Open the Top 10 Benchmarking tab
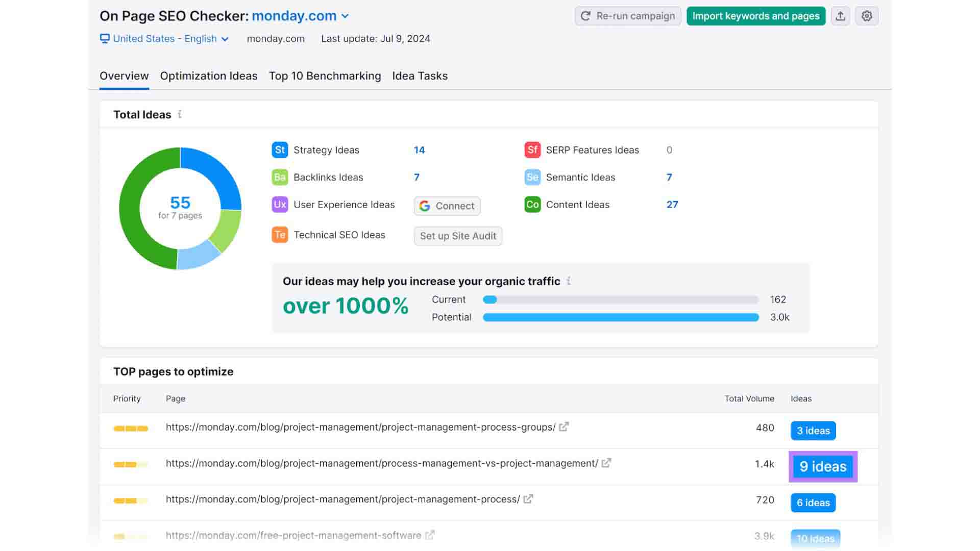 [x=325, y=76]
